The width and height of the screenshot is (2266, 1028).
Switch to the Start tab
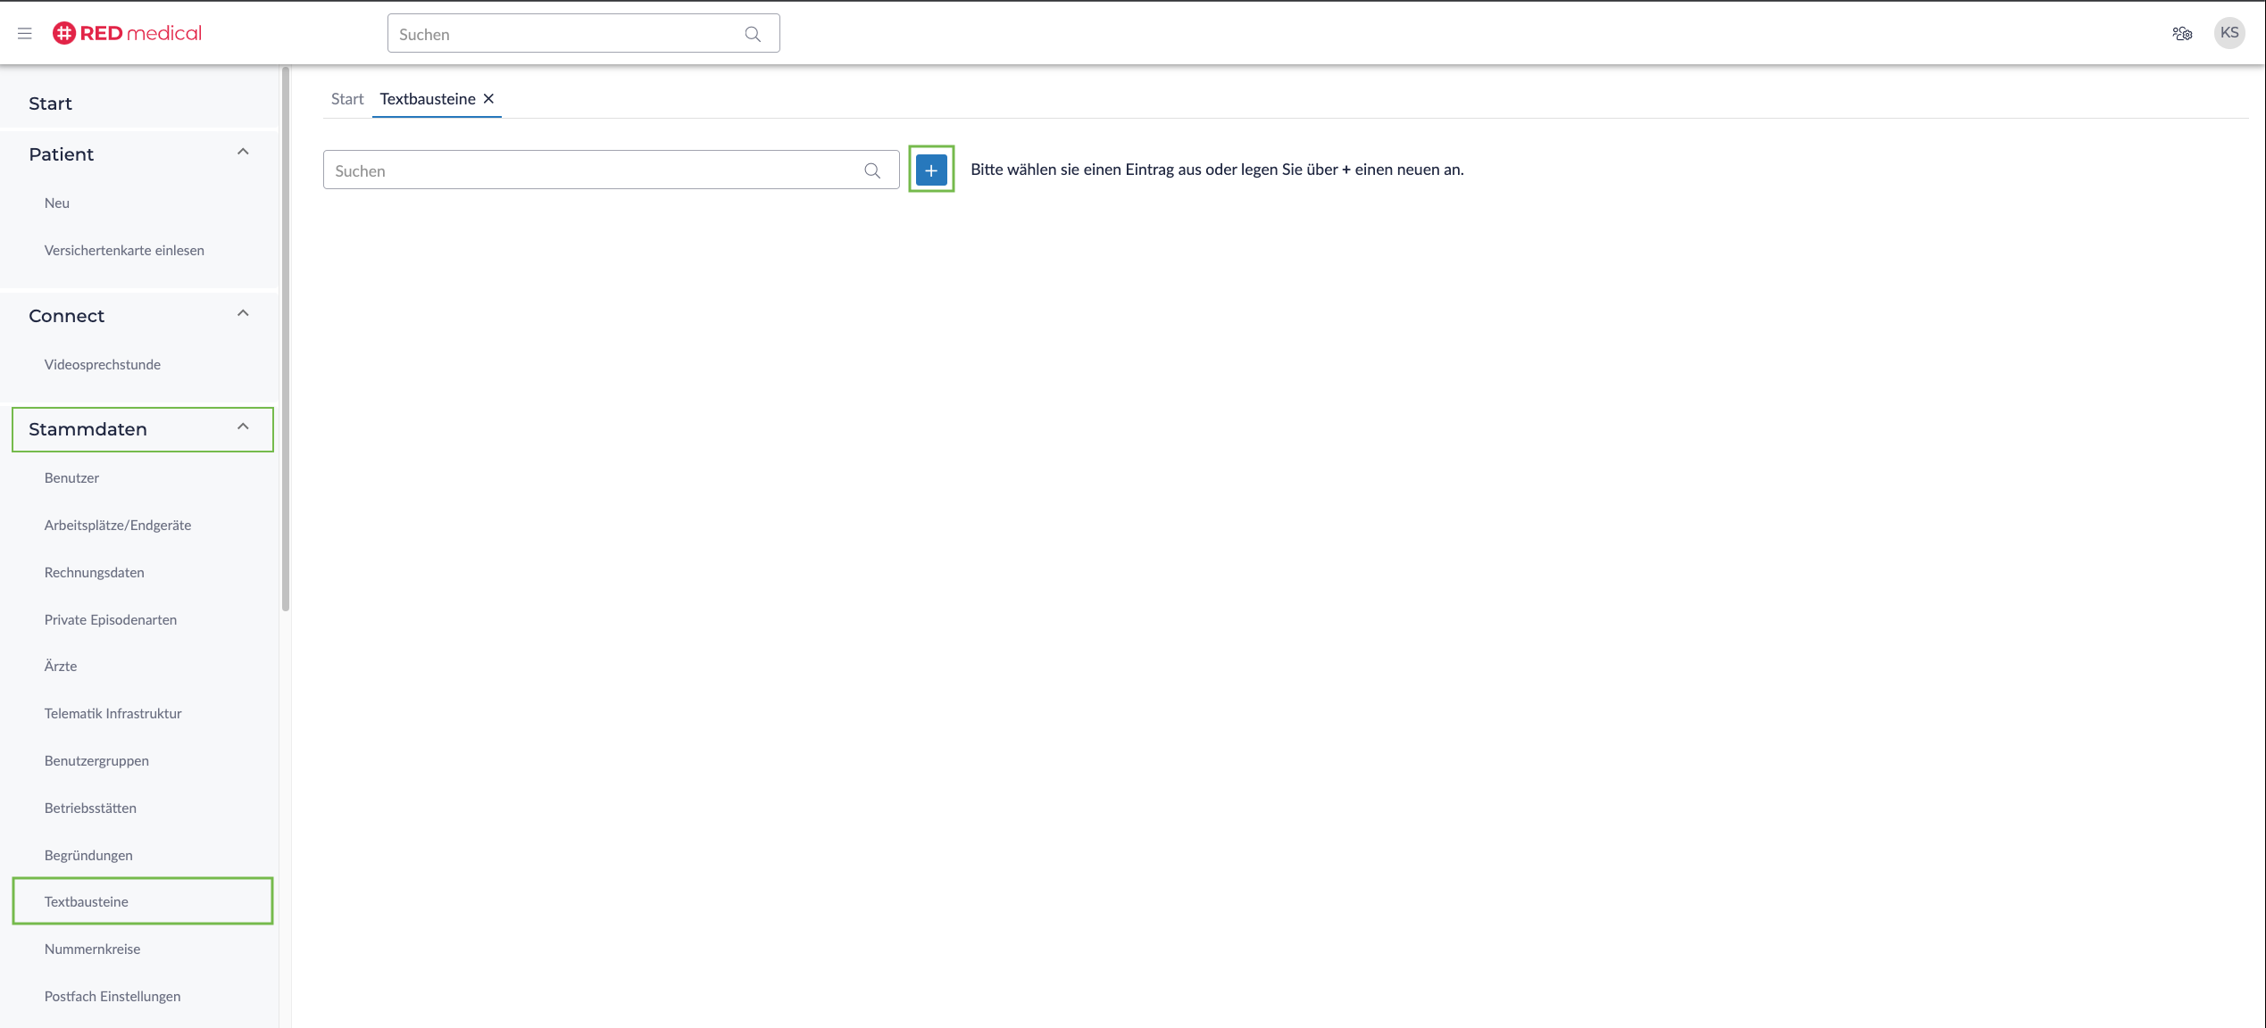coord(347,99)
